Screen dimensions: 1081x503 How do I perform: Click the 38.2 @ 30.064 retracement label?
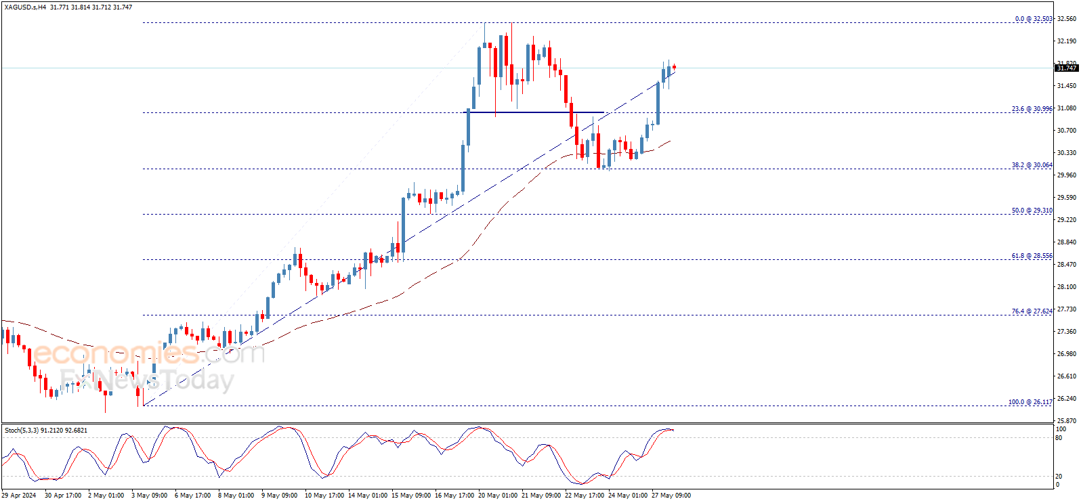pyautogui.click(x=1032, y=165)
